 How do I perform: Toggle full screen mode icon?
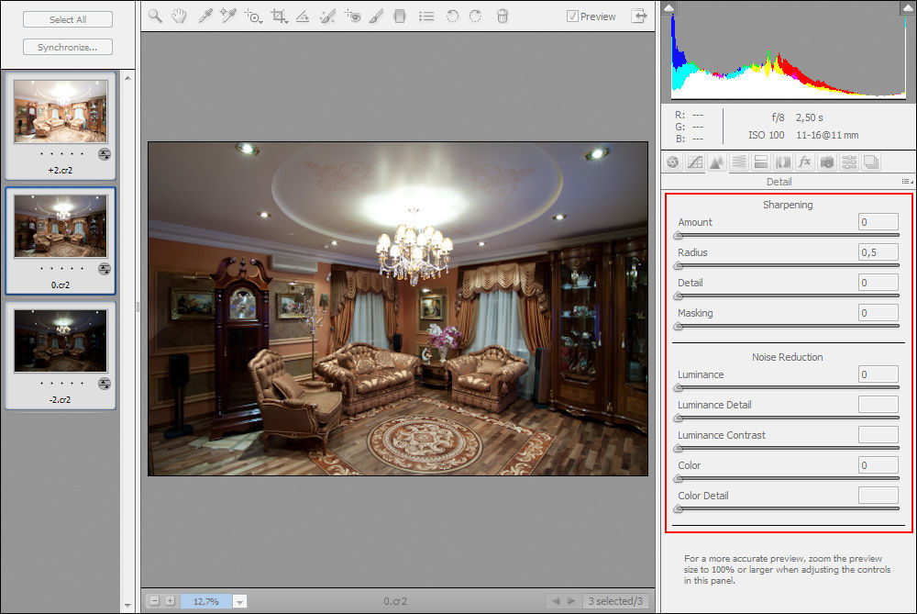point(638,17)
